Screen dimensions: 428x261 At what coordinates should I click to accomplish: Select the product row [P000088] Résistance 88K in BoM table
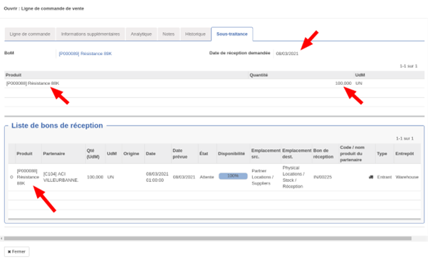pyautogui.click(x=214, y=83)
